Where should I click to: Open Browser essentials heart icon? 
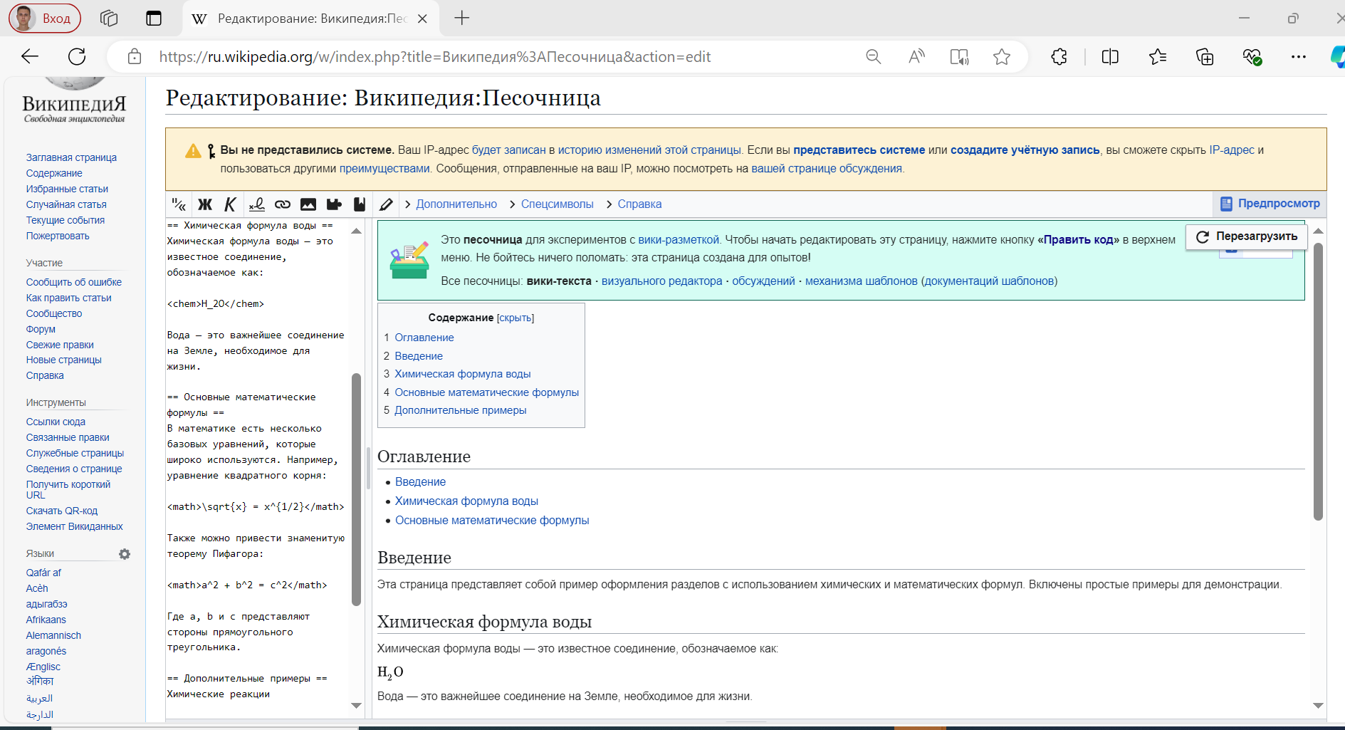pyautogui.click(x=1252, y=57)
